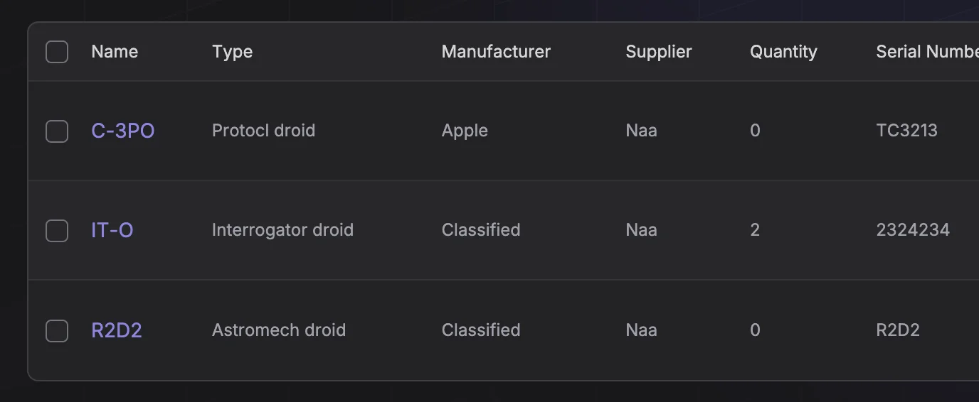Open the R2D2 name link
Screen dimensions: 979x402
117,331
